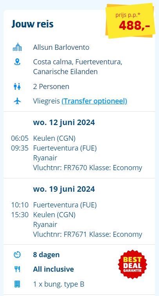Click the Jouw reis heading
The width and height of the screenshot is (159, 296).
click(33, 24)
